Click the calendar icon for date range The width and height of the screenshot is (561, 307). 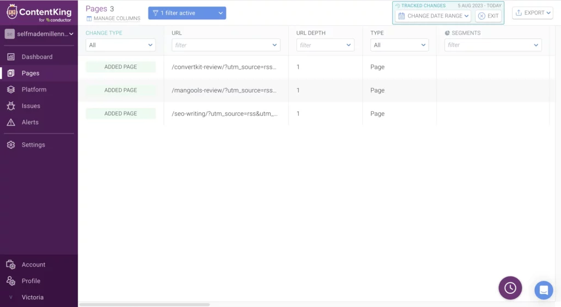click(402, 16)
